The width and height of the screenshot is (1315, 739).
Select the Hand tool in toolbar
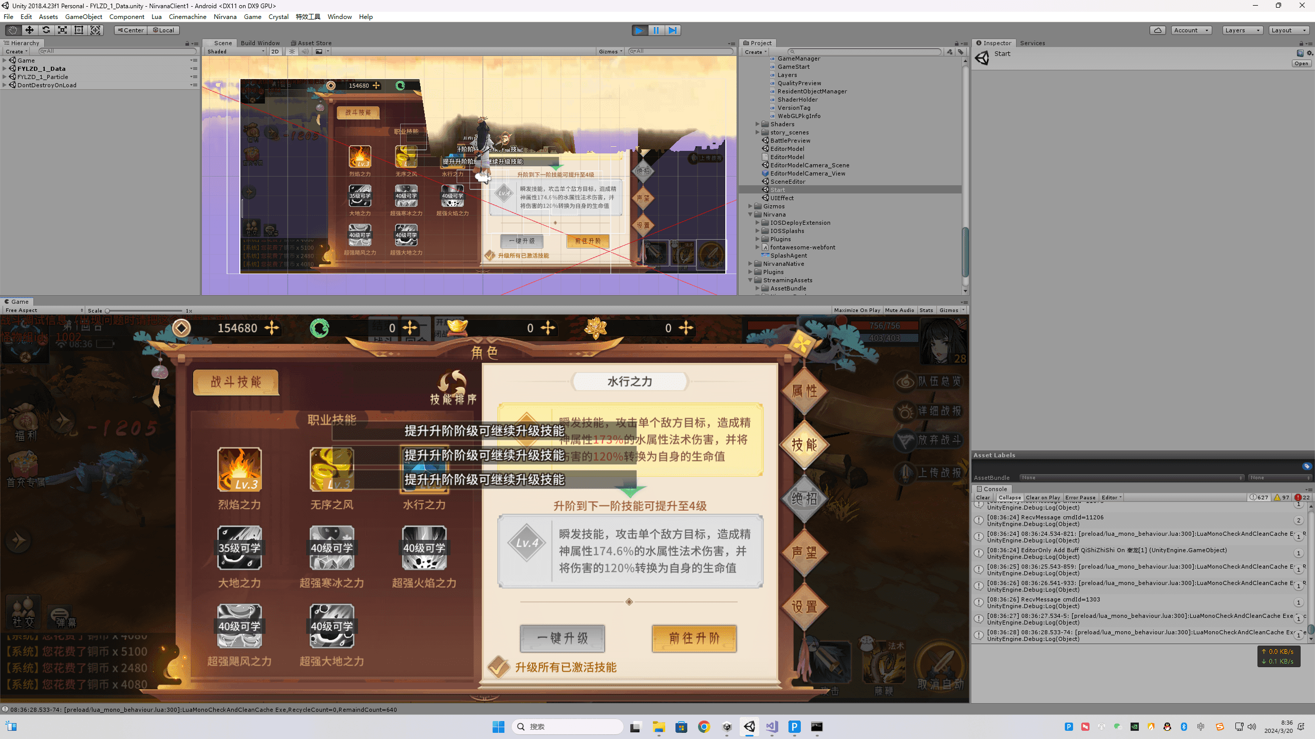click(13, 30)
